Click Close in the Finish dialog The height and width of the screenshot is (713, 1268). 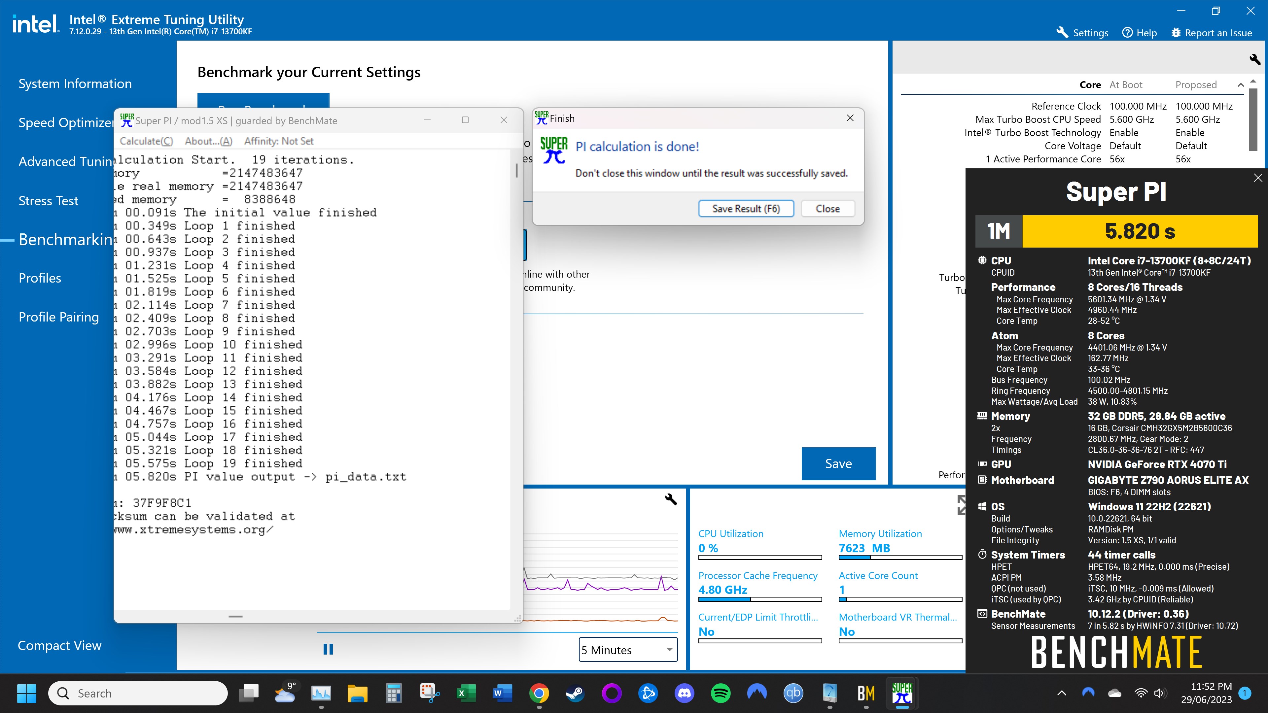828,209
